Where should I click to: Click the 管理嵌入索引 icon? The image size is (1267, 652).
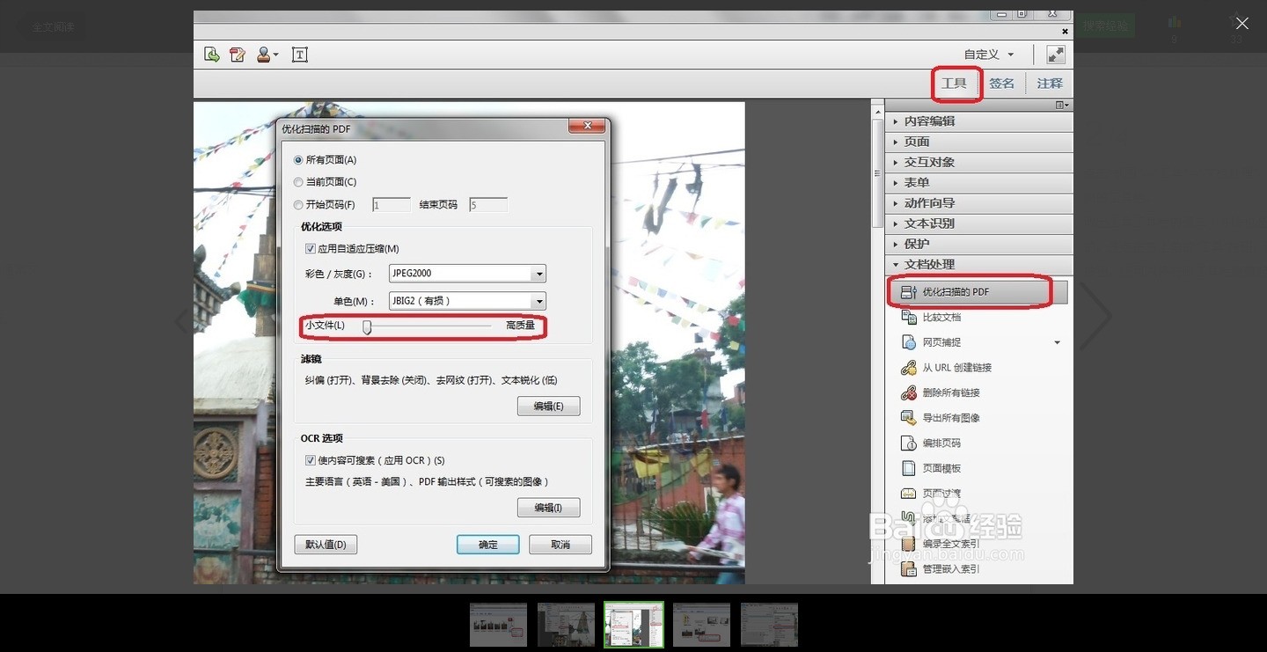pos(909,569)
